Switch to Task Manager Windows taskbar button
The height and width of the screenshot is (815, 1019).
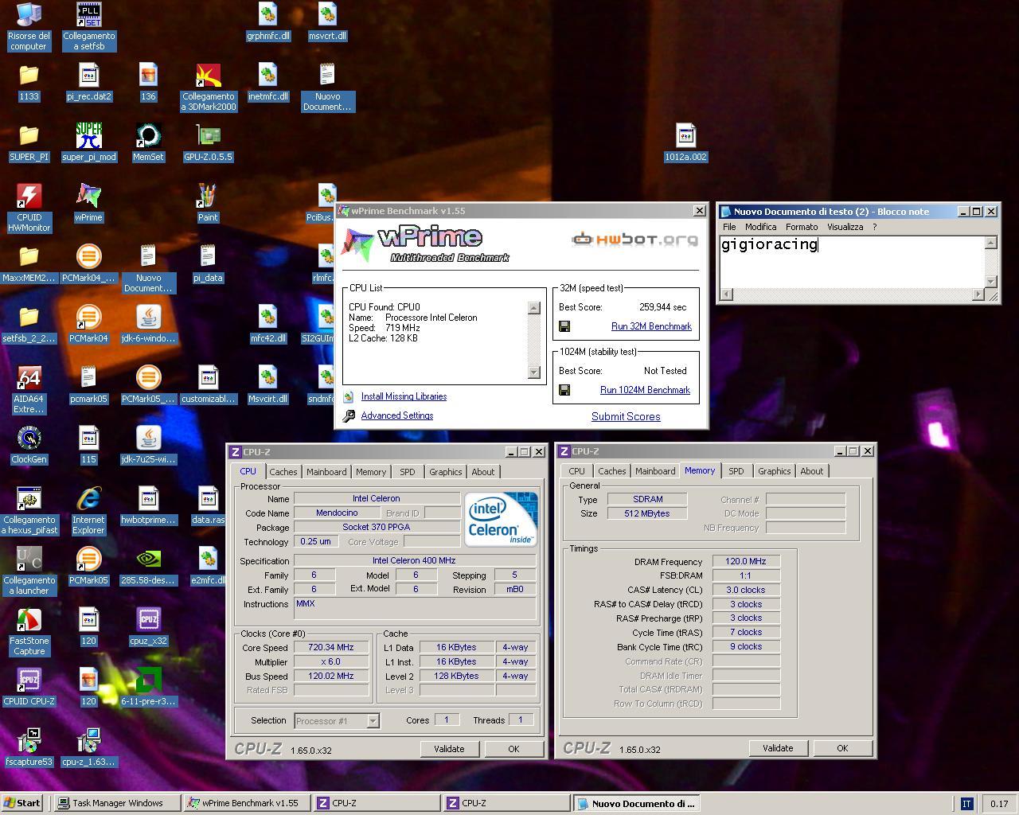(x=116, y=803)
